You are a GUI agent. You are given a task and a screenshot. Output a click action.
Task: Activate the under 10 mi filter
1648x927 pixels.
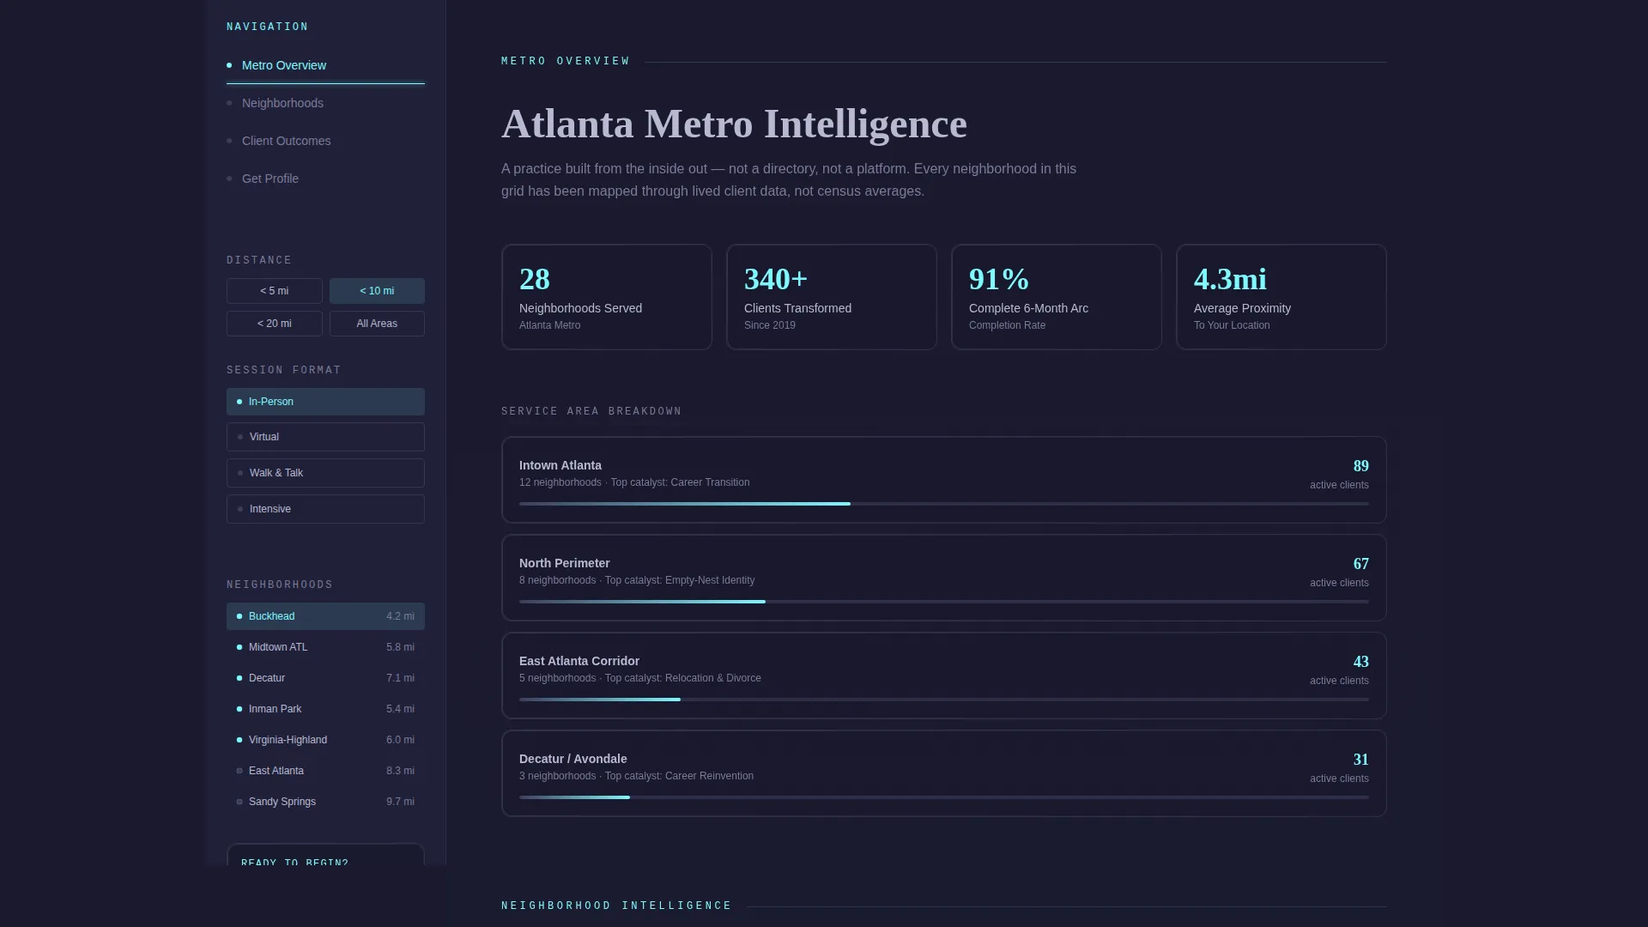377,291
